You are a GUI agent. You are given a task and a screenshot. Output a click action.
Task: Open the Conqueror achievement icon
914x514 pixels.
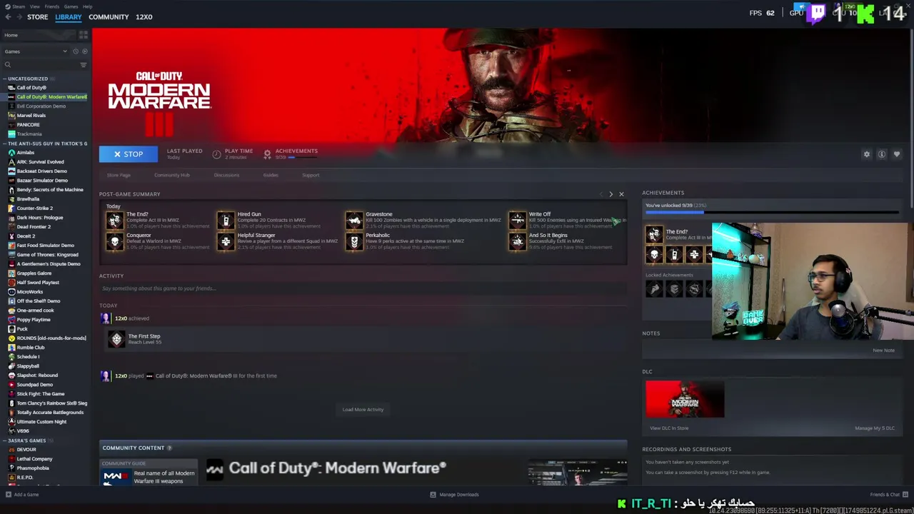114,241
